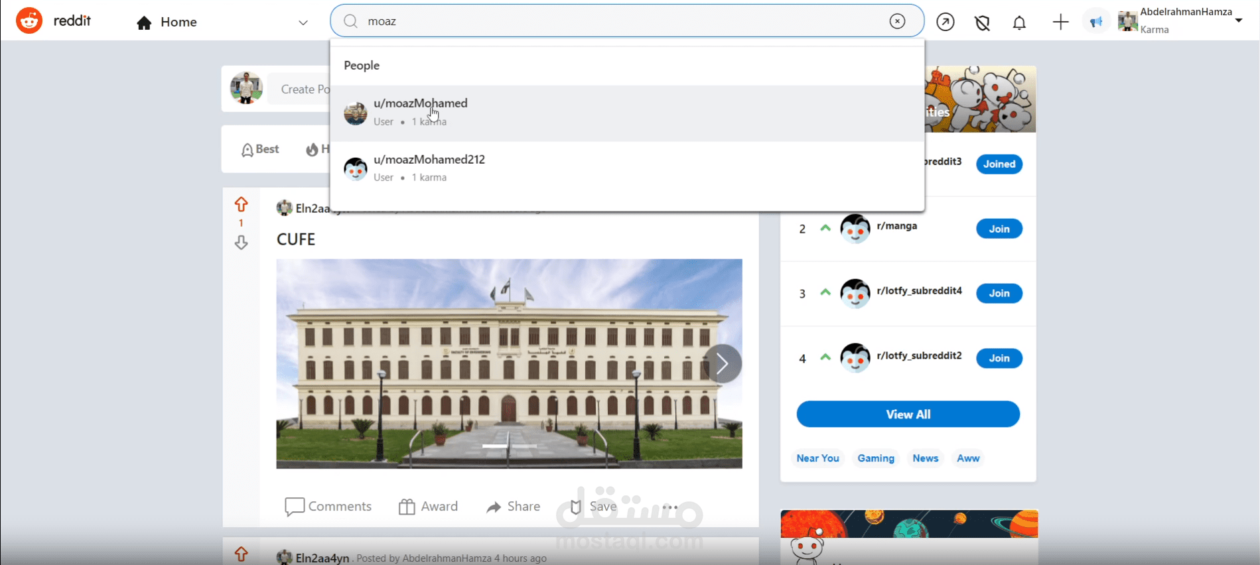This screenshot has width=1260, height=565.
Task: Save the CUFE post
Action: [593, 507]
